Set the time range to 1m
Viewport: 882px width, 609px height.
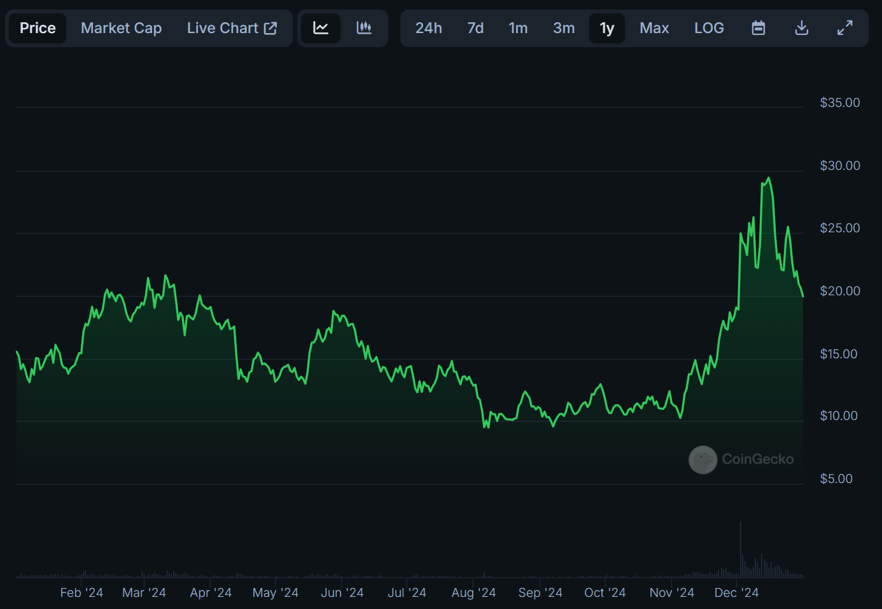(x=518, y=28)
